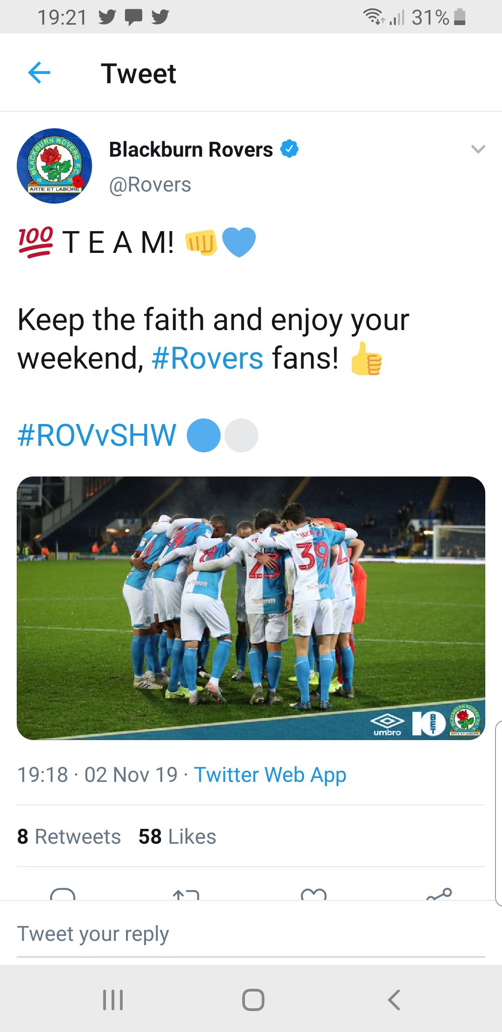Open the @Rovers handle
Screen dimensions: 502x1032
tap(150, 185)
